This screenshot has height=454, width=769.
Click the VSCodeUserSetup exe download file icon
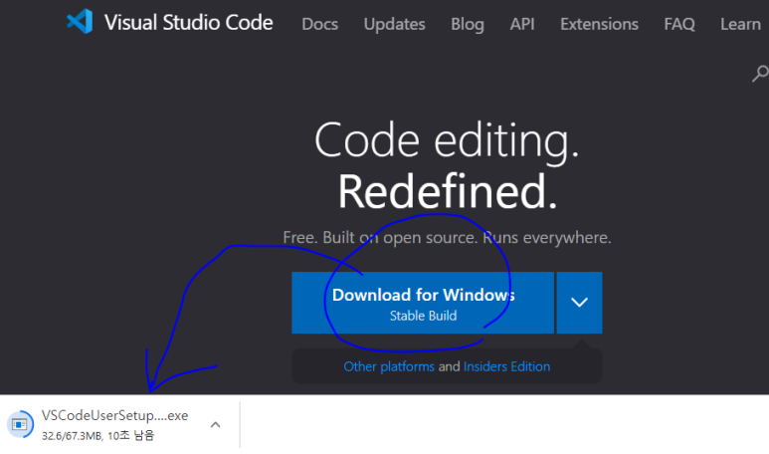(x=20, y=424)
